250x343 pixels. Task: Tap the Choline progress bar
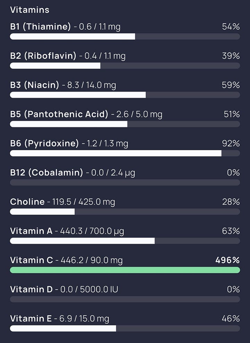[125, 212]
